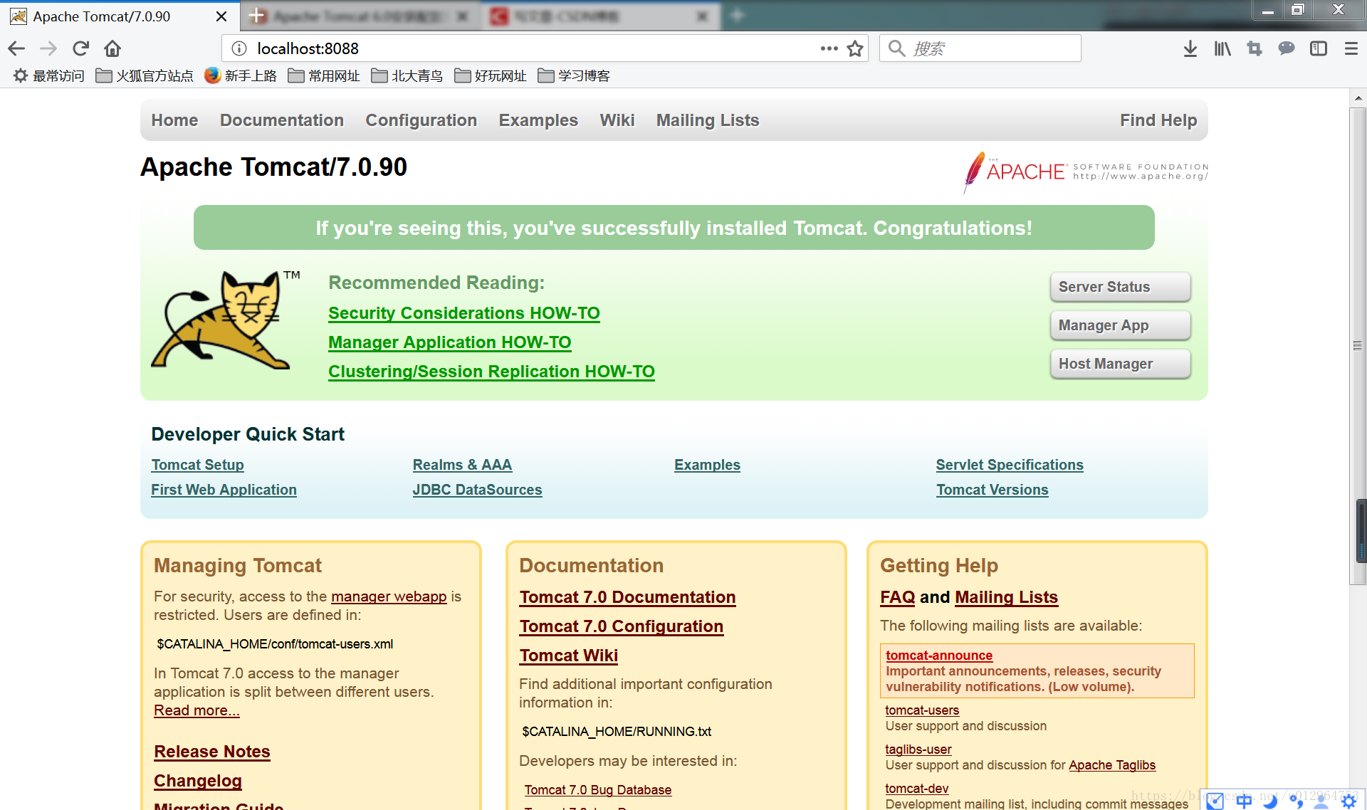Image resolution: width=1367 pixels, height=810 pixels.
Task: Open Home in the Tomcat nav bar
Action: [x=174, y=120]
